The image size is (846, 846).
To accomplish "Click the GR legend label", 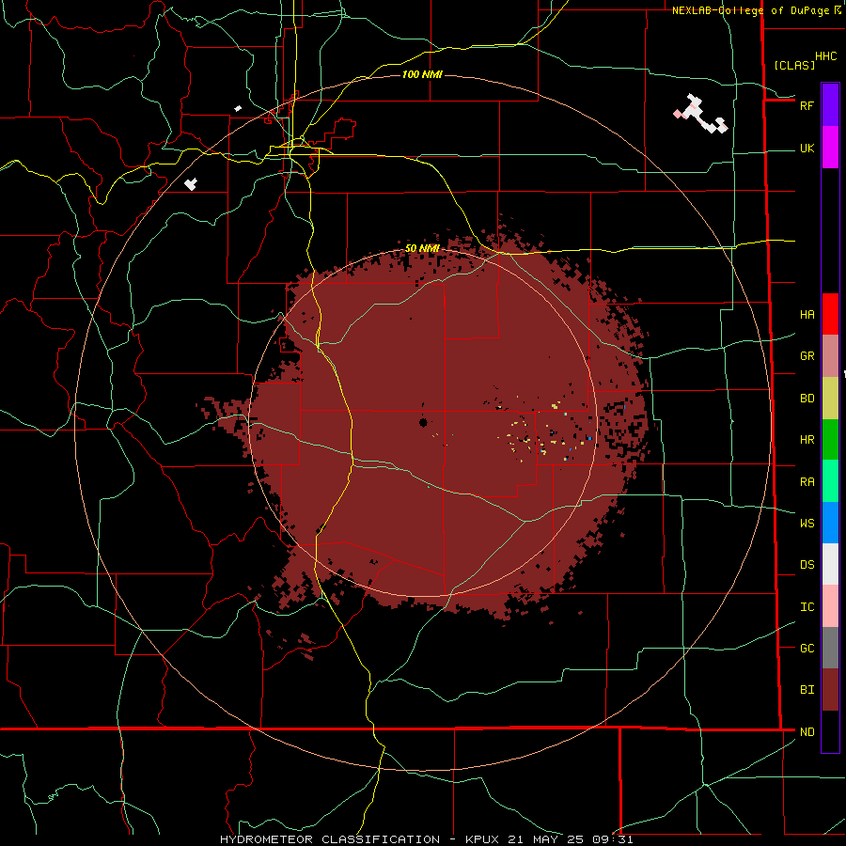I will (807, 356).
